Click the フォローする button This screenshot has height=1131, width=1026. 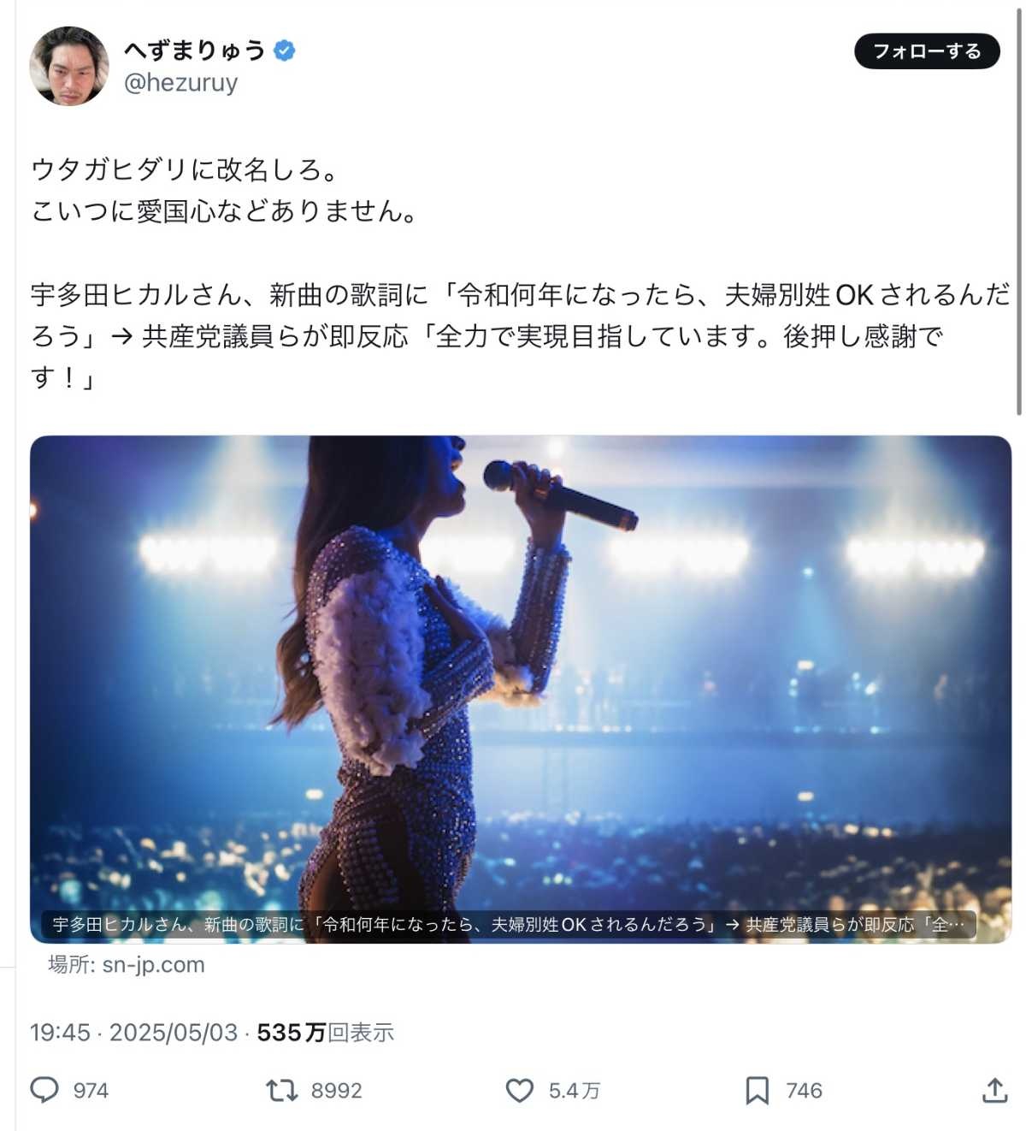(927, 51)
